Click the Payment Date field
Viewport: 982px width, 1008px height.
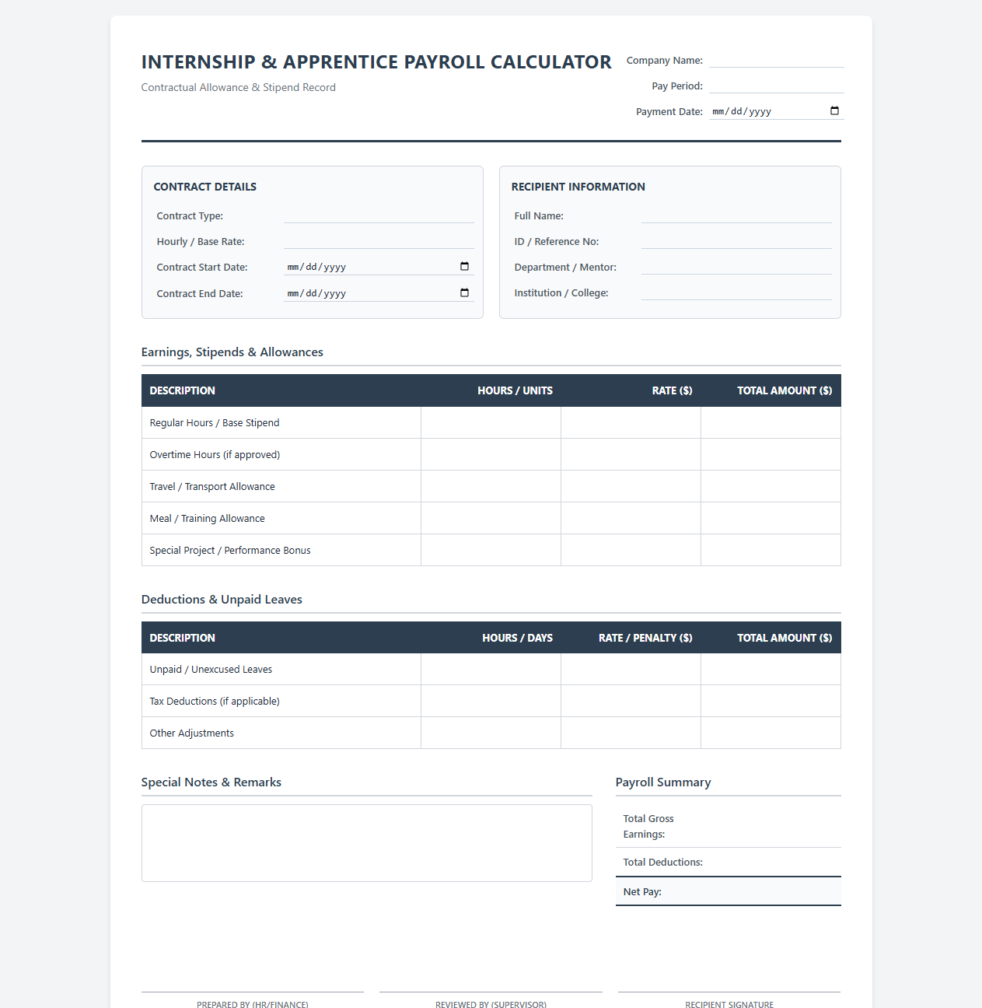click(776, 111)
